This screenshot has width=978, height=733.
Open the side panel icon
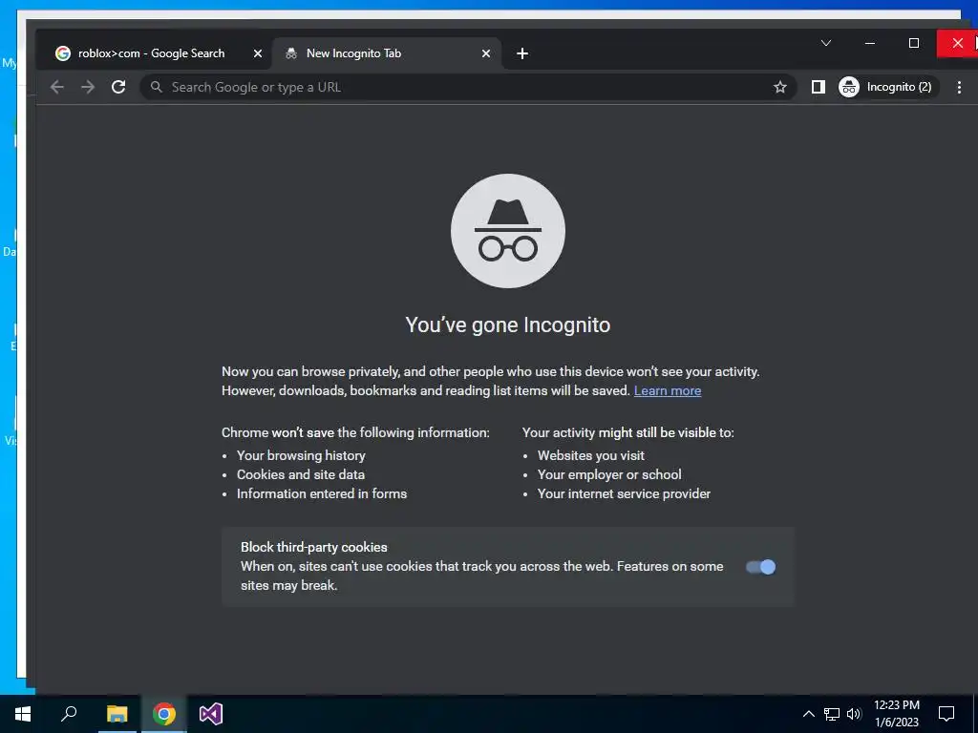coord(818,87)
